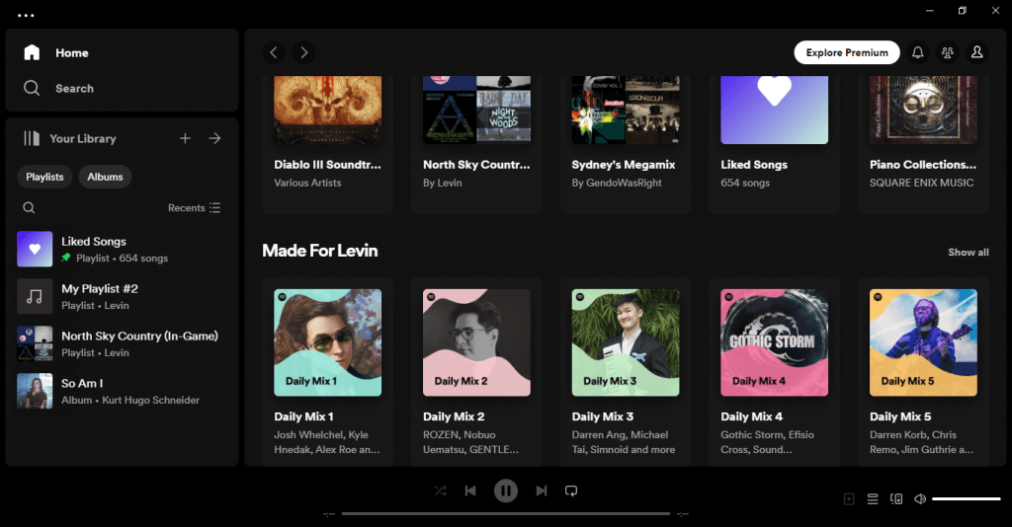Screen dimensions: 1012x527
Task: Click the Explore Premium button
Action: tap(846, 52)
